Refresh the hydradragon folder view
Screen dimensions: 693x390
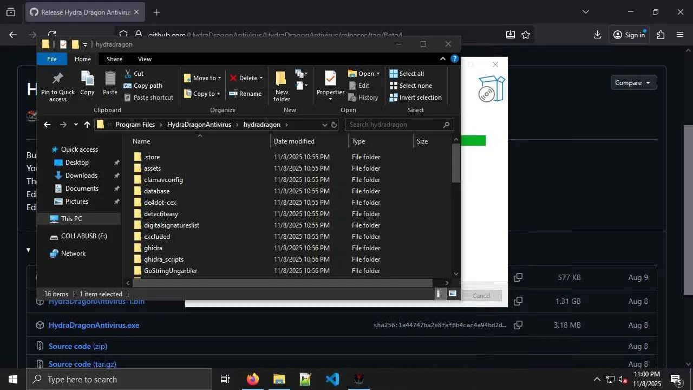334,125
